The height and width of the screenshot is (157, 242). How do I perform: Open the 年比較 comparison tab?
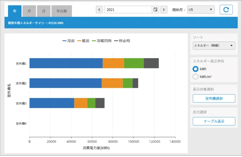[x=61, y=11]
